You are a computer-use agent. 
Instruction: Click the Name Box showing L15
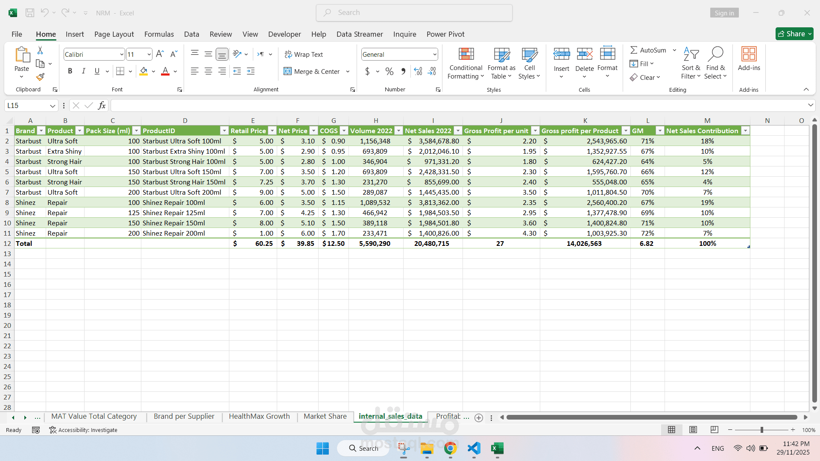[26, 105]
